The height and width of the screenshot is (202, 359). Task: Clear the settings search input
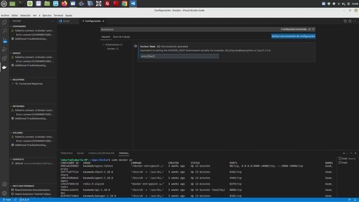point(310,29)
